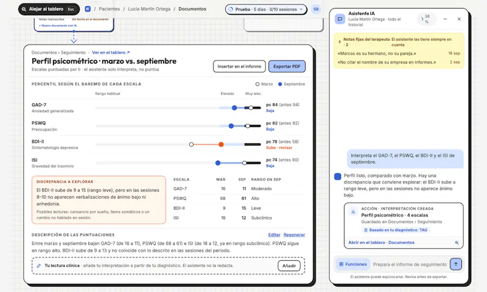This screenshot has width=487, height=292.
Task: Click pinned note Marcos es su hermano
Action: tap(377, 54)
